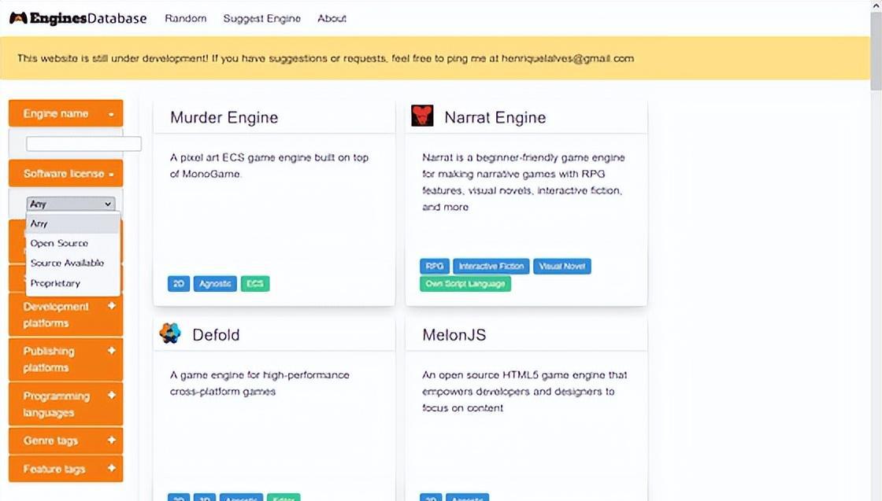Click the 2D tag on Murder Engine
This screenshot has width=882, height=501.
(179, 284)
